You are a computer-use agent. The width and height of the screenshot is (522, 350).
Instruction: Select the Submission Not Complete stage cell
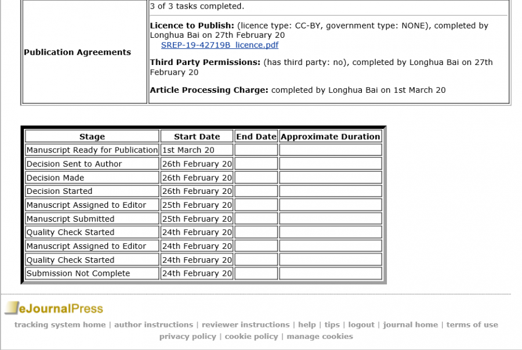[x=78, y=273]
